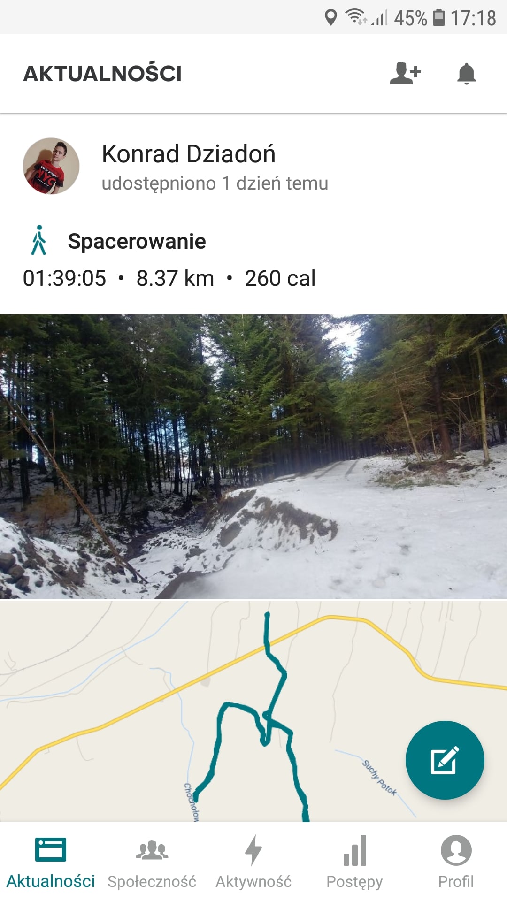The height and width of the screenshot is (901, 507).
Task: Select the Aktualności tab
Action: [x=51, y=862]
